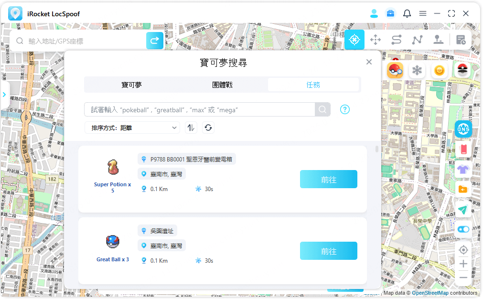The image size is (483, 299).
Task: Open the DNS globe icon
Action: 463,129
